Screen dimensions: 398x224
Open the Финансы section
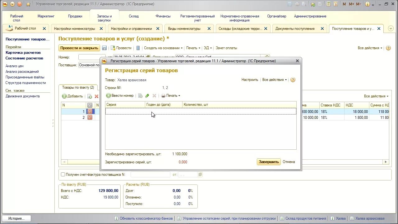coord(163,16)
